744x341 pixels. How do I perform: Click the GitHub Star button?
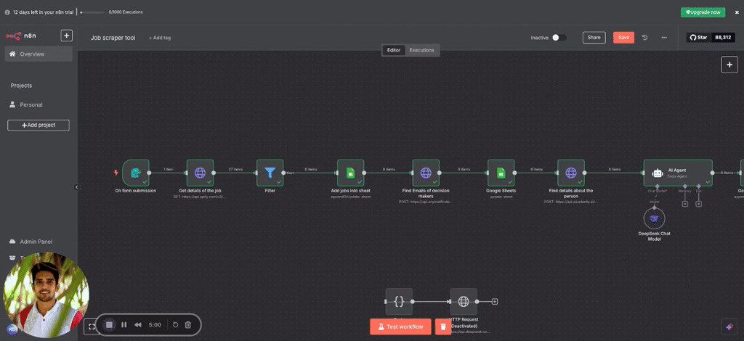click(x=698, y=38)
